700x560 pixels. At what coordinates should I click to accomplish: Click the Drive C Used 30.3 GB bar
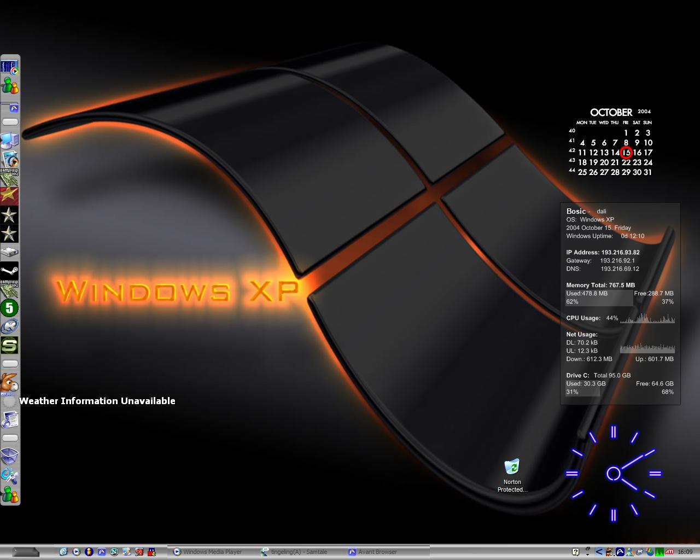point(582,388)
